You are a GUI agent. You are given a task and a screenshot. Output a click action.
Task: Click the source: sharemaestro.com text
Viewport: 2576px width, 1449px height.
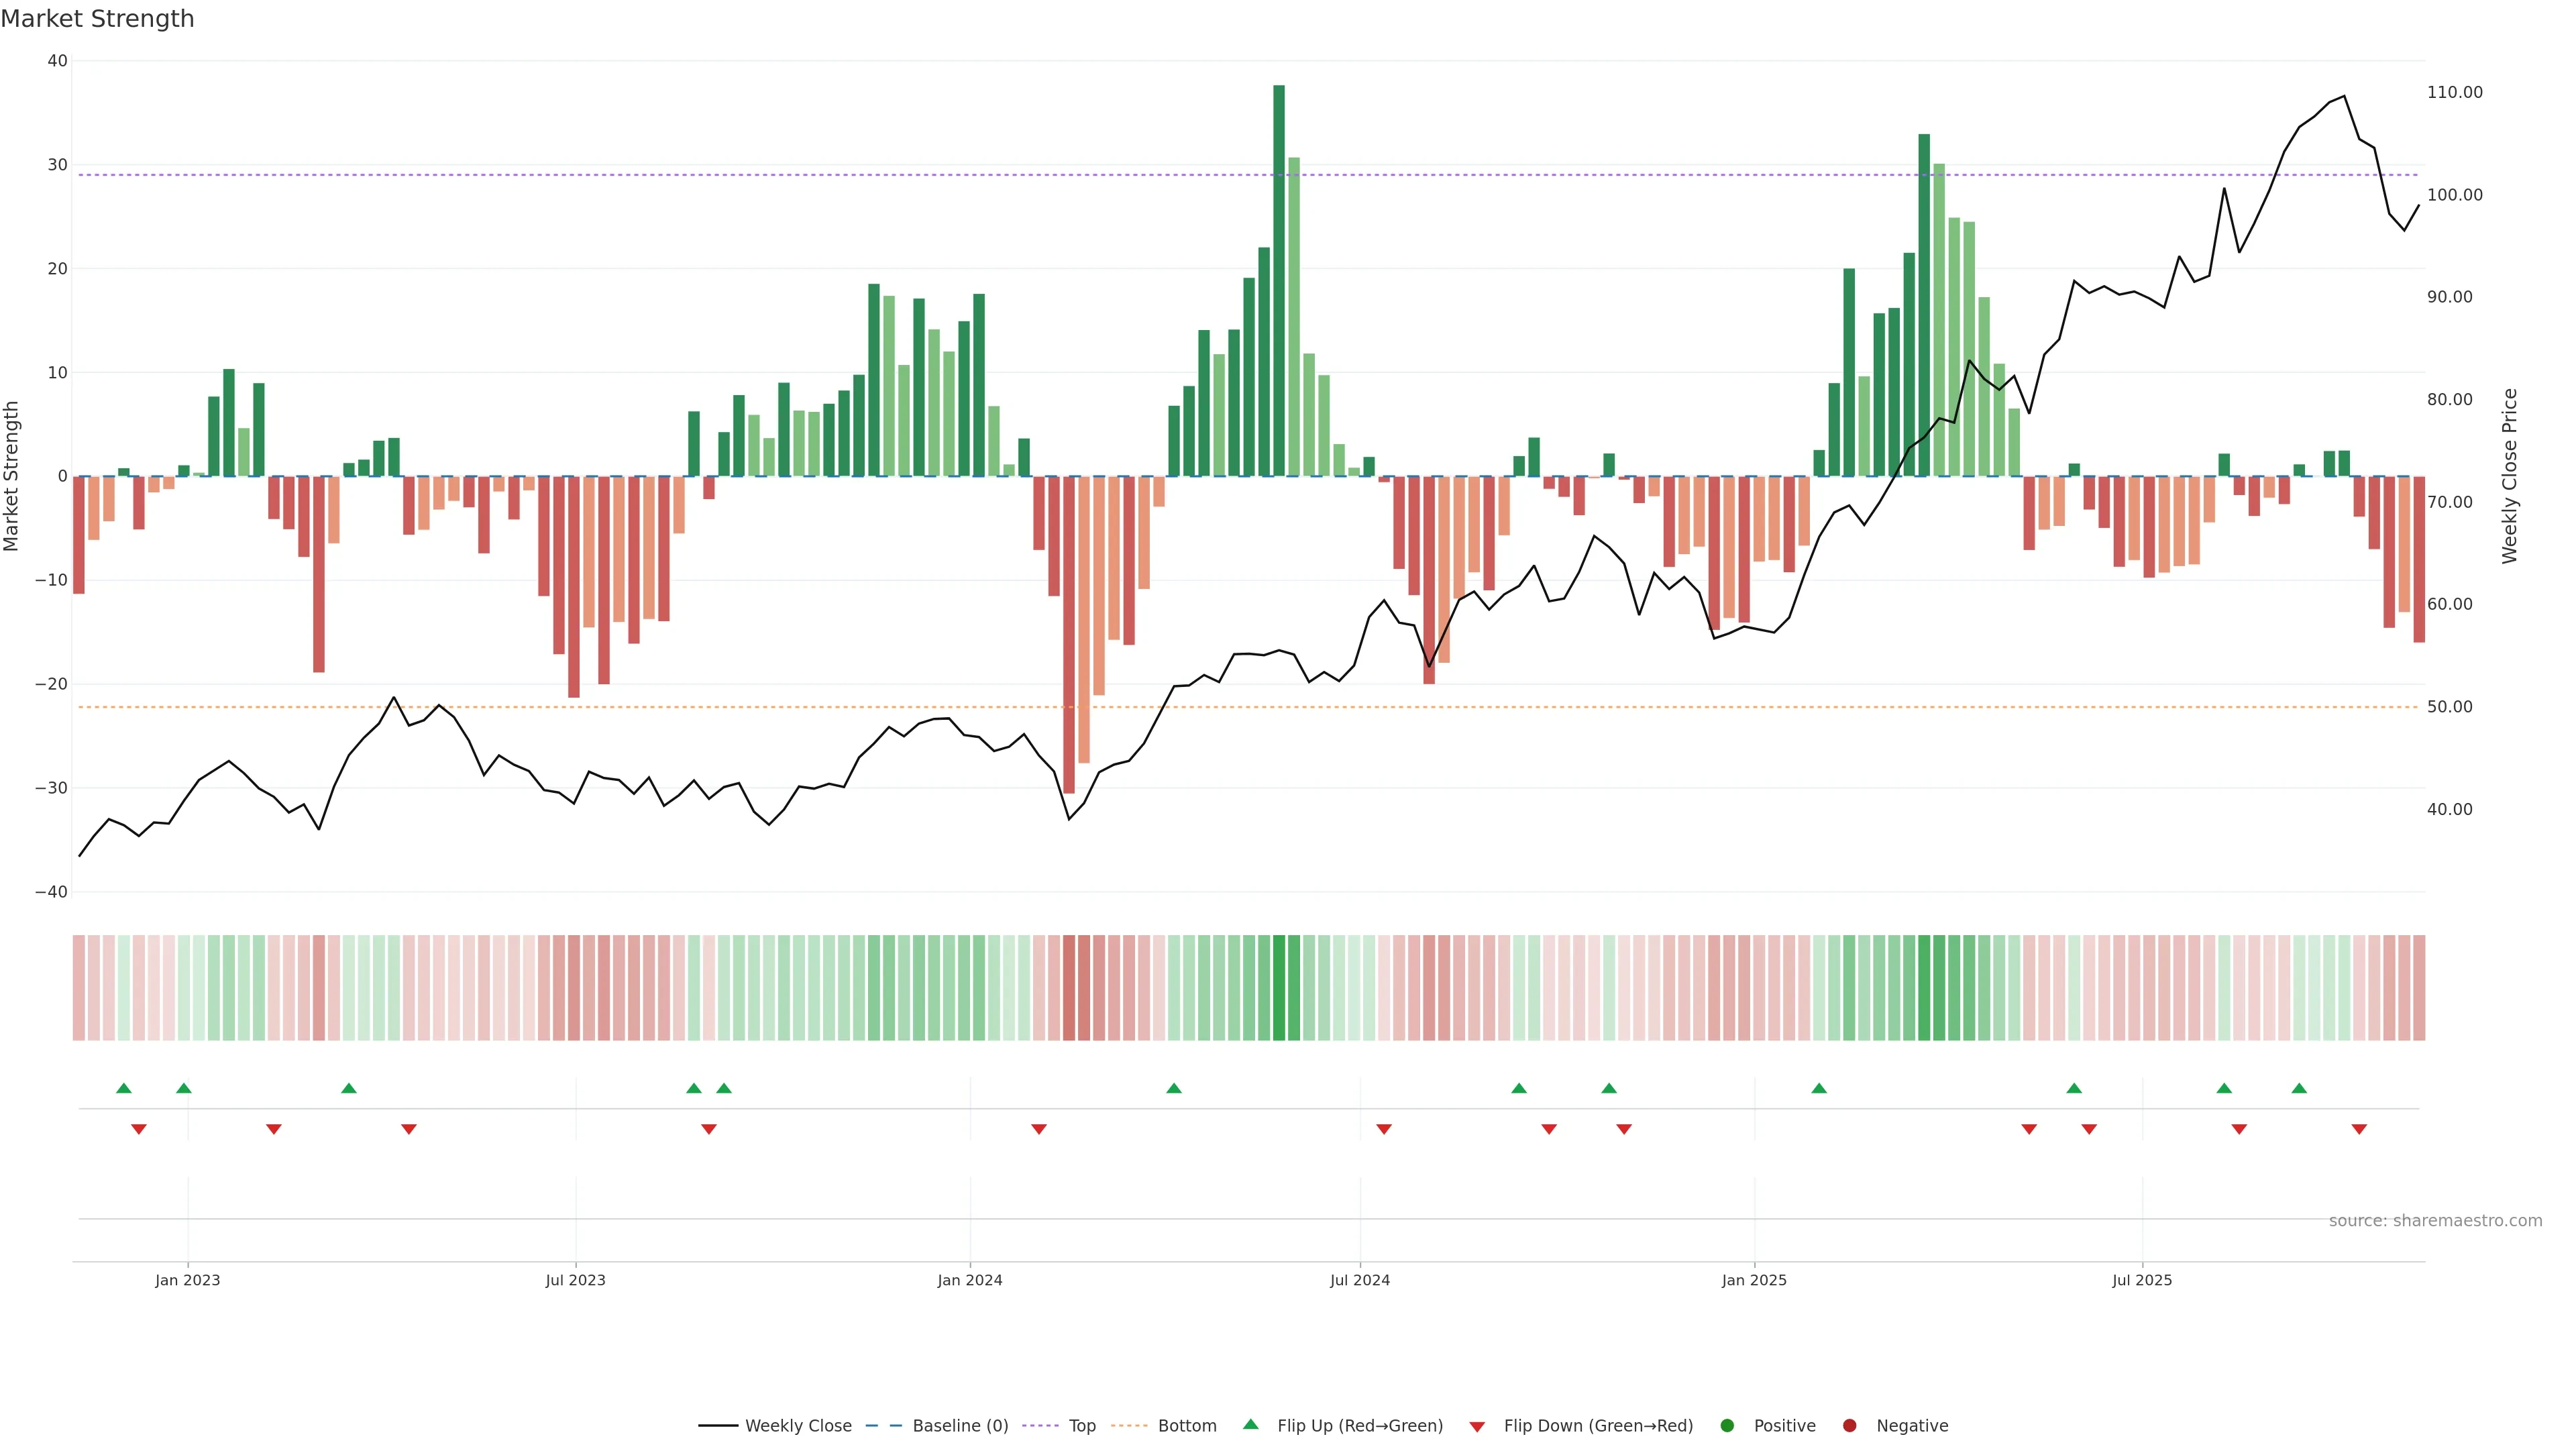pos(2435,1220)
